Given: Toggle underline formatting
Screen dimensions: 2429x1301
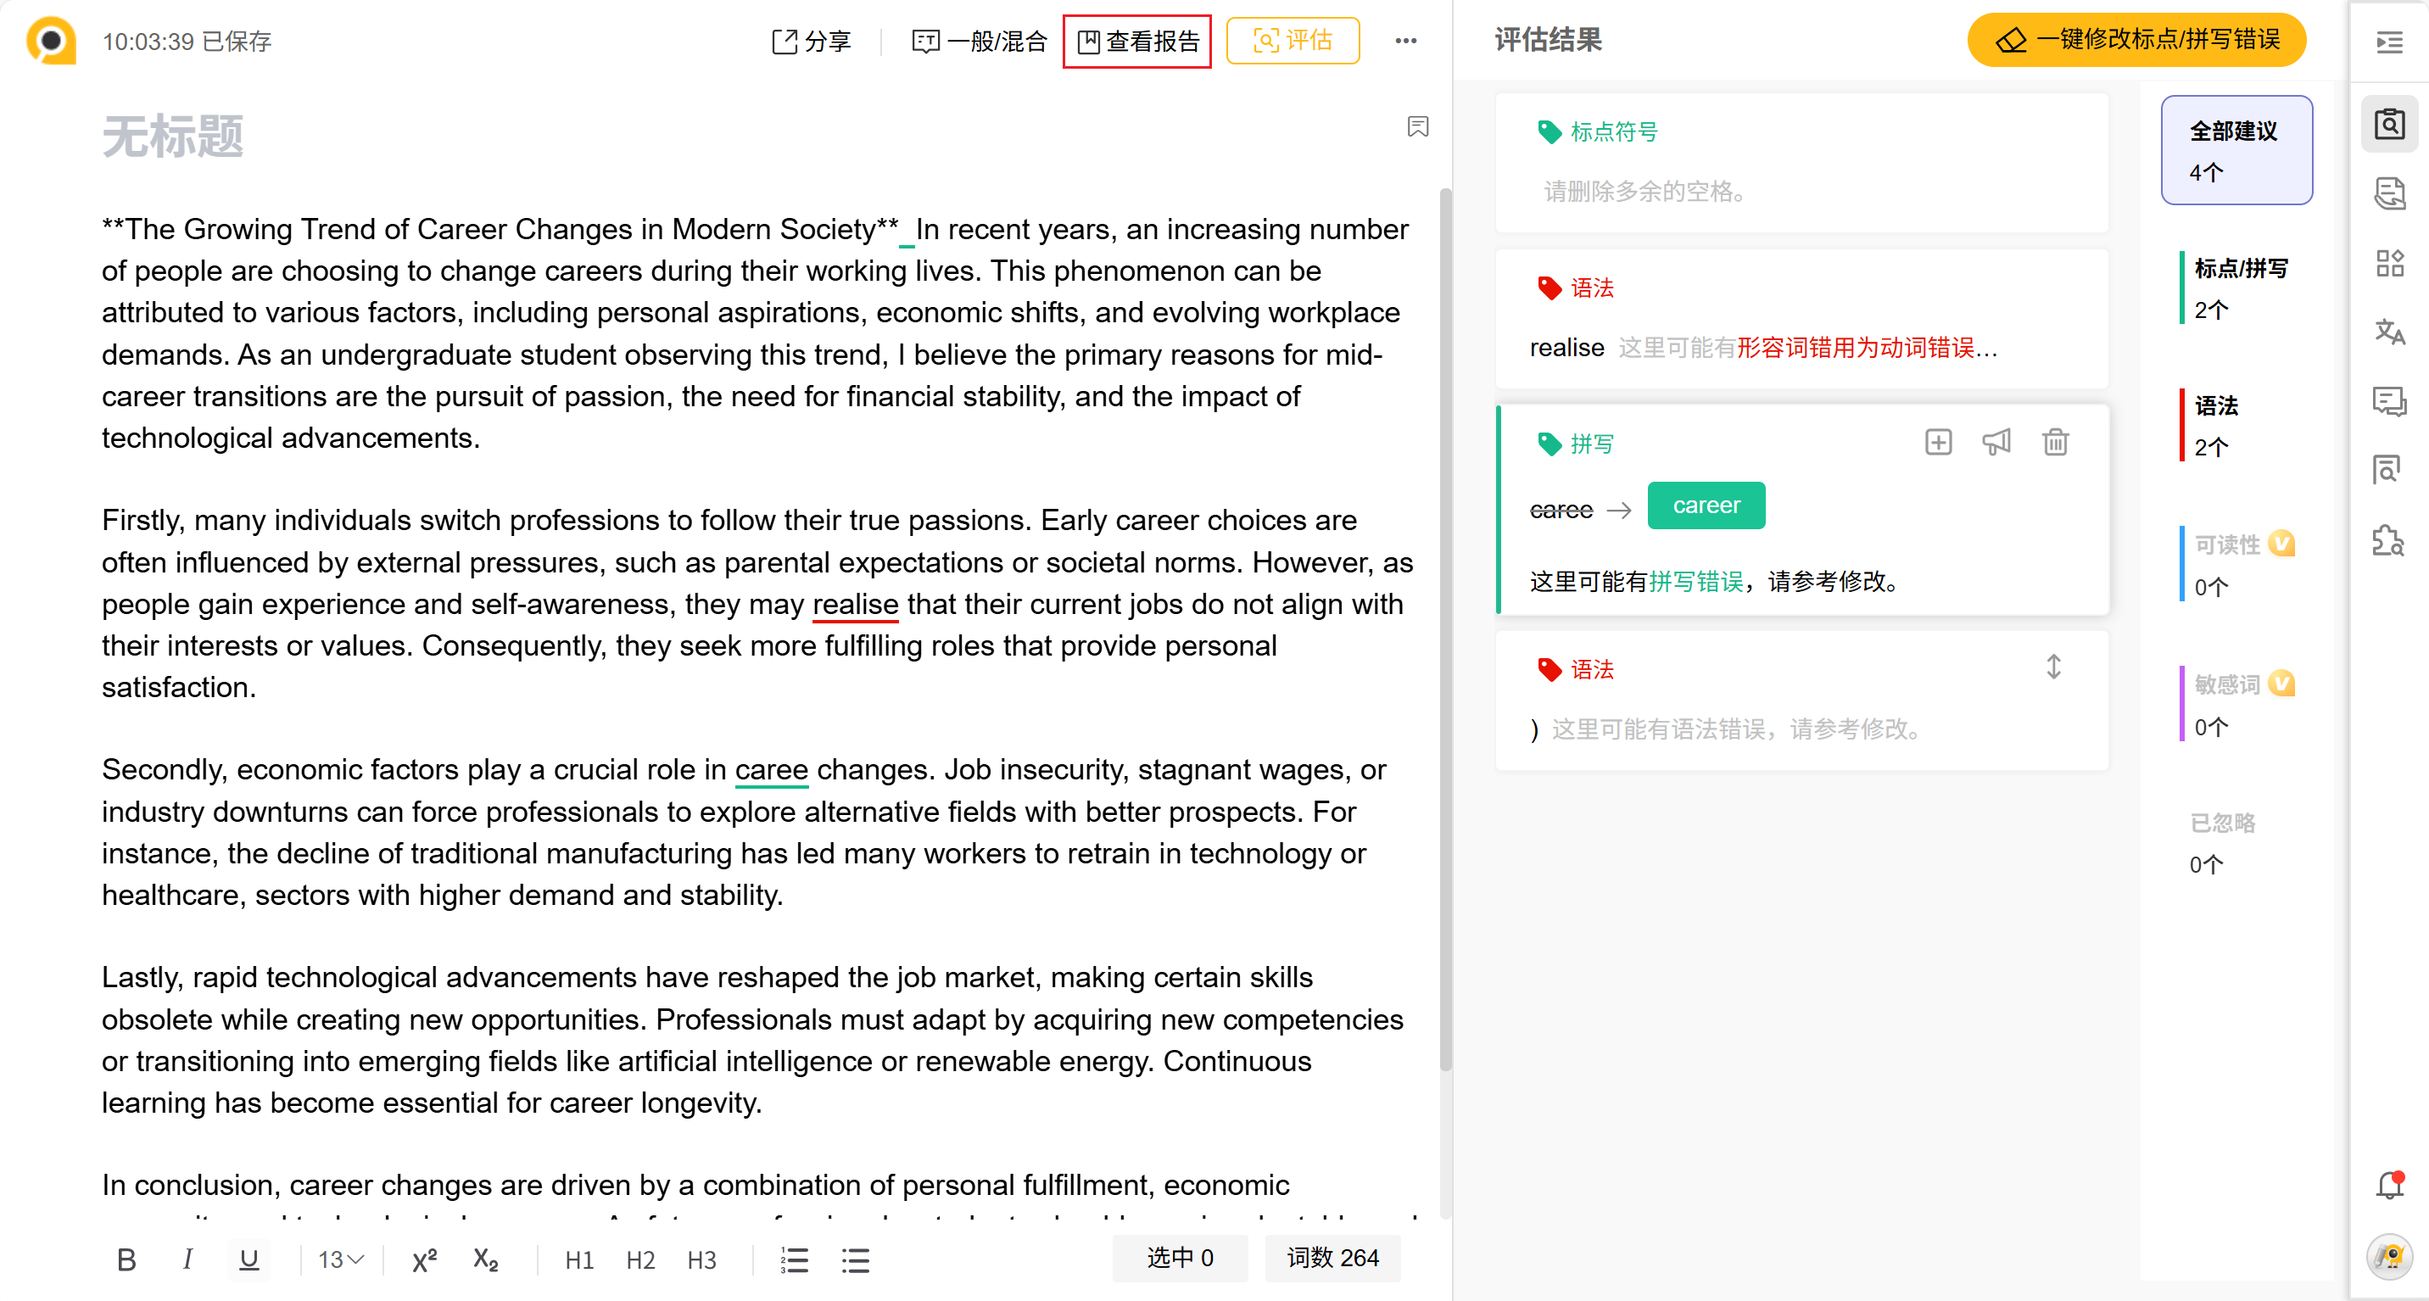Looking at the screenshot, I should (249, 1259).
